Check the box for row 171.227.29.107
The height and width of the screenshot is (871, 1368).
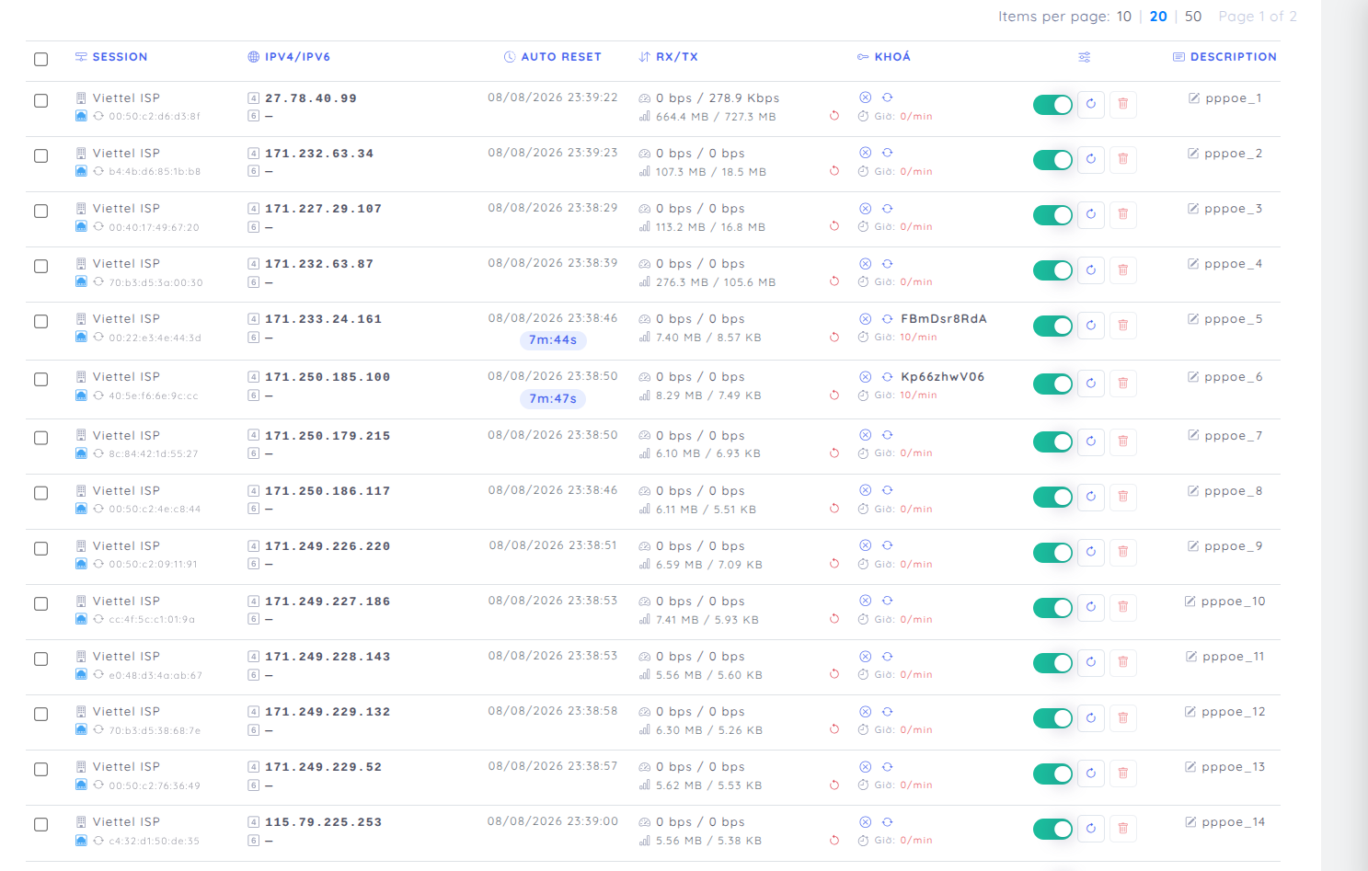pyautogui.click(x=40, y=211)
